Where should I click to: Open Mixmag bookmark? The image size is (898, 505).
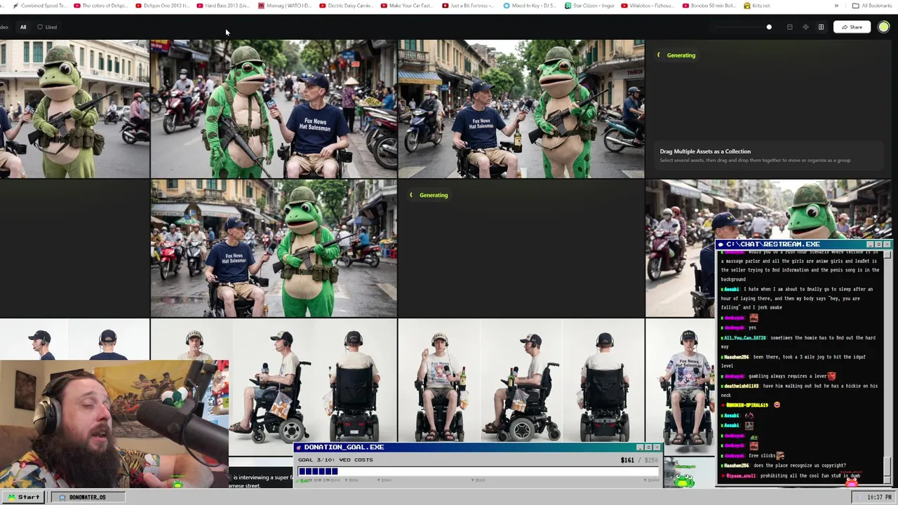pos(284,6)
